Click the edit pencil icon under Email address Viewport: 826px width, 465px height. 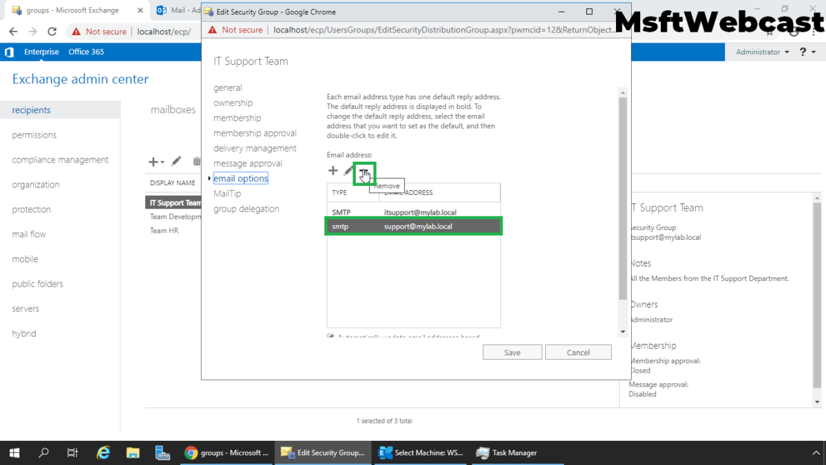pos(348,170)
